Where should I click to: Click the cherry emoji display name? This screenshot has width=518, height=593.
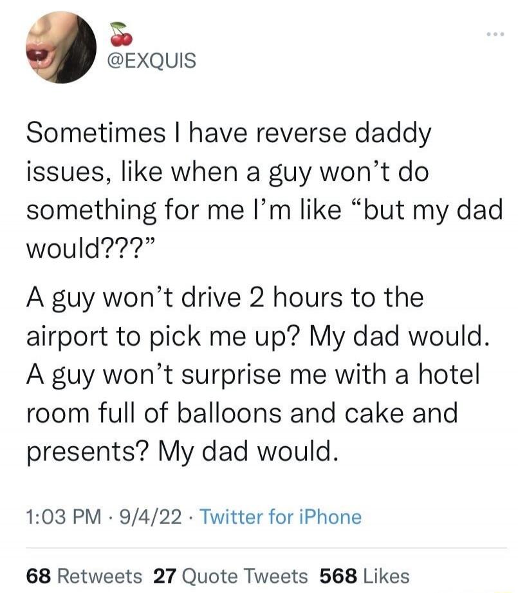click(x=116, y=34)
